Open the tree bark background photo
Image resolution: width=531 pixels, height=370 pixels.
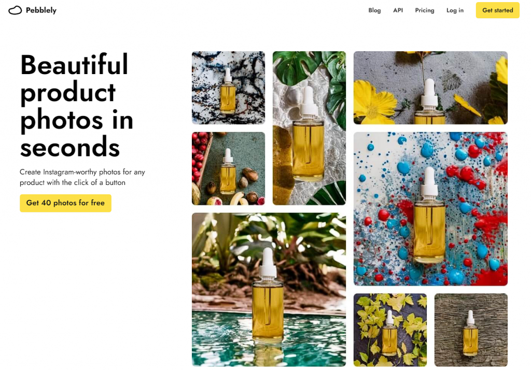471,330
